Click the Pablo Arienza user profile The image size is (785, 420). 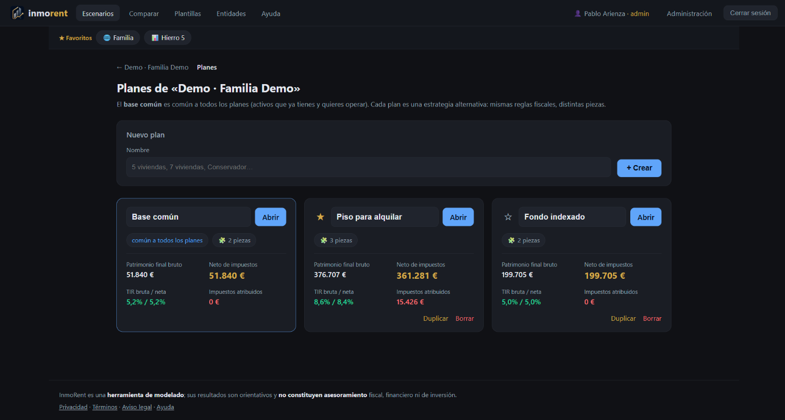click(x=612, y=13)
